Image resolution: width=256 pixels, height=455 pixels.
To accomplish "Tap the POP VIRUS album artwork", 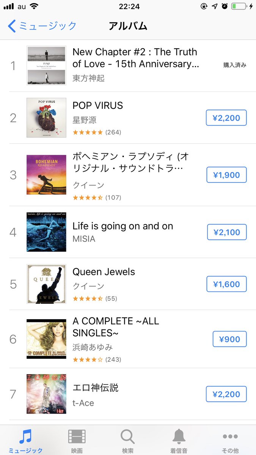I will click(x=46, y=118).
